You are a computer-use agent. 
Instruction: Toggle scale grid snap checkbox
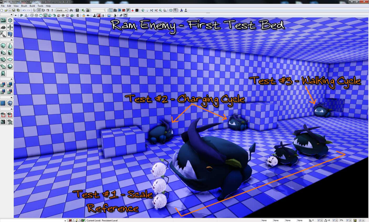coord(347,220)
